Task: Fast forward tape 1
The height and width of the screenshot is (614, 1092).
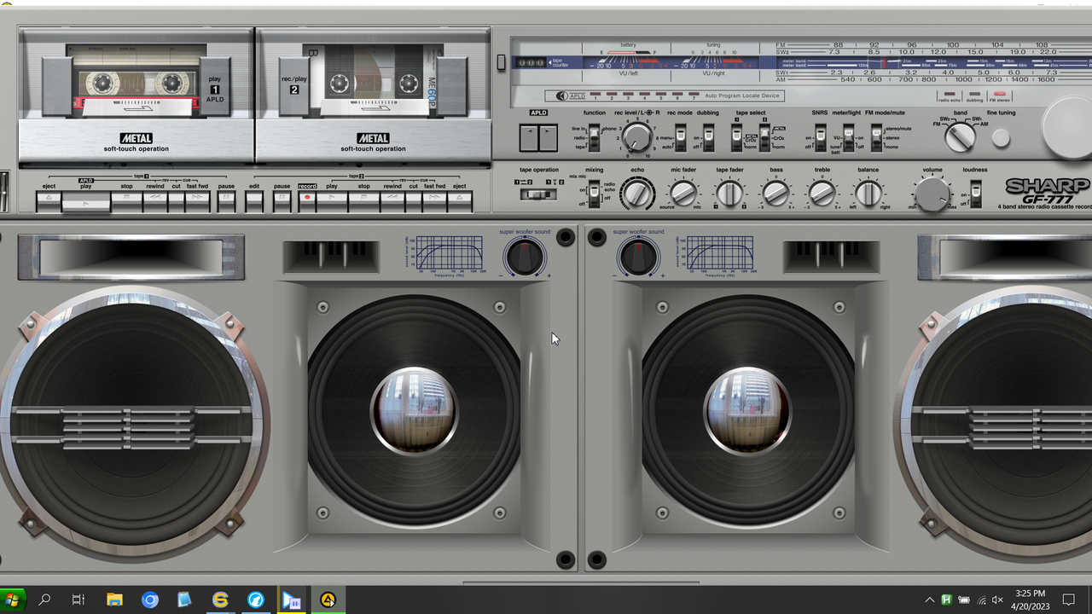Action: [197, 201]
